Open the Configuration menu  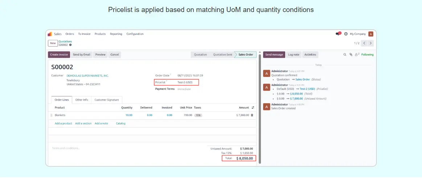(x=135, y=34)
